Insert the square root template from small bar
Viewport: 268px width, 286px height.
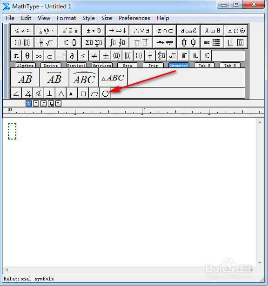pos(173,56)
